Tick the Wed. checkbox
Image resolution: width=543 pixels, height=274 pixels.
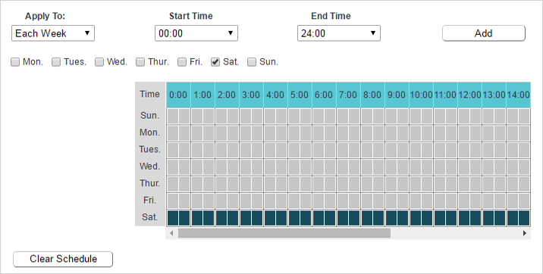pyautogui.click(x=99, y=62)
